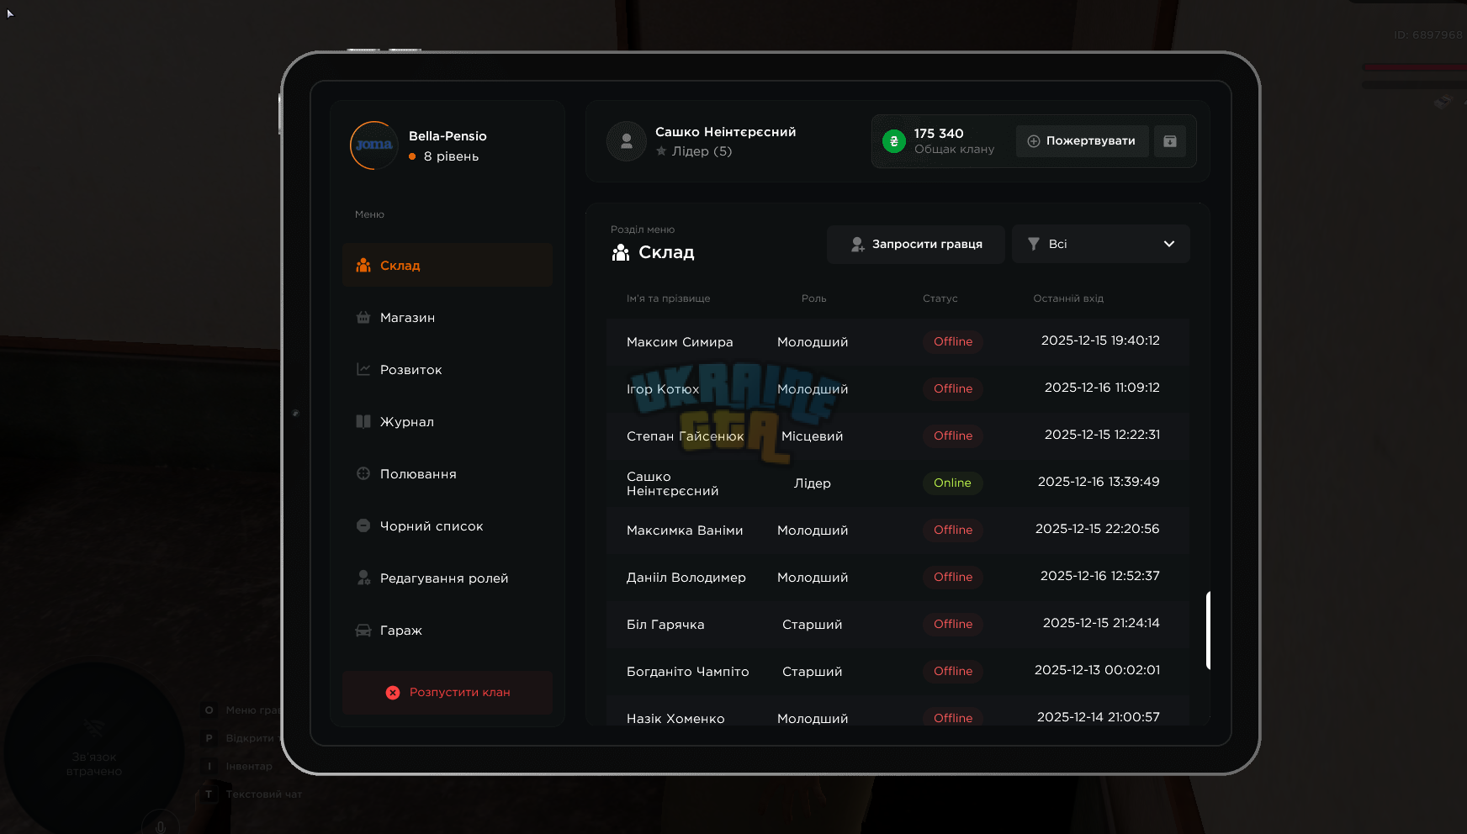This screenshot has width=1467, height=834.
Task: Click the Редагування ролей user icon
Action: (x=363, y=578)
